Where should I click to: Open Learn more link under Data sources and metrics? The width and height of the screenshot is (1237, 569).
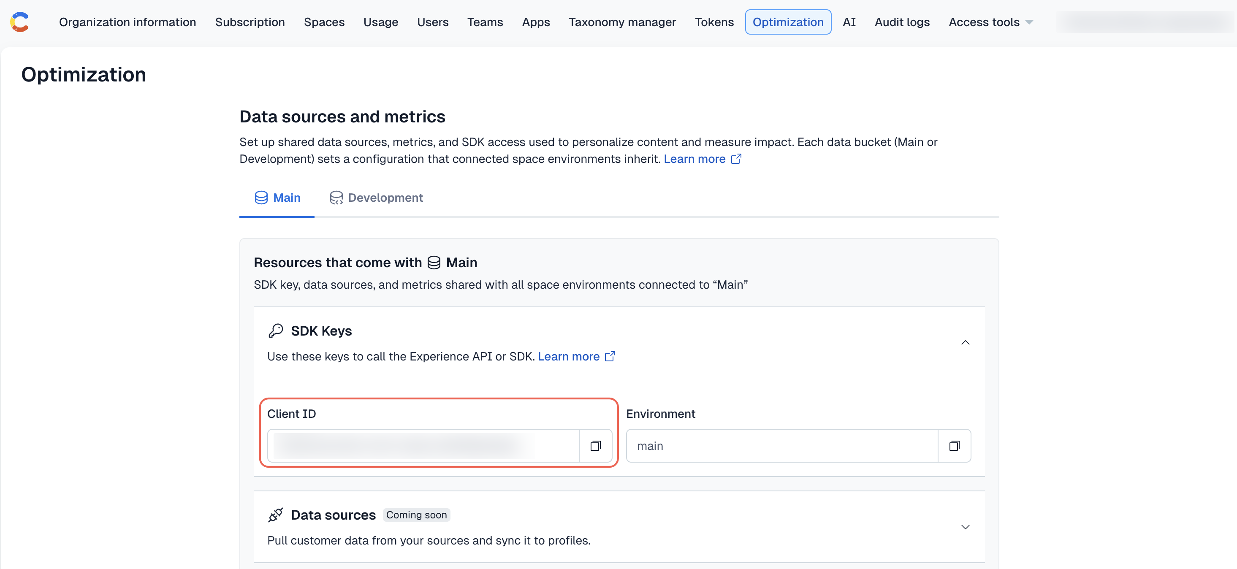tap(694, 159)
